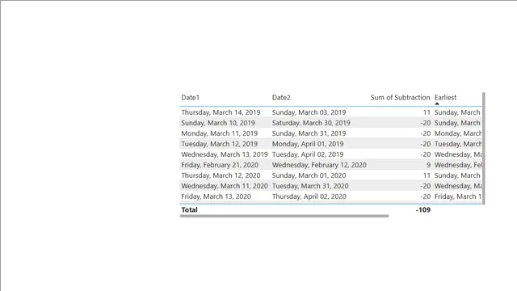
Task: Select the Saturday, March 30, 2019 cell
Action: pos(311,123)
